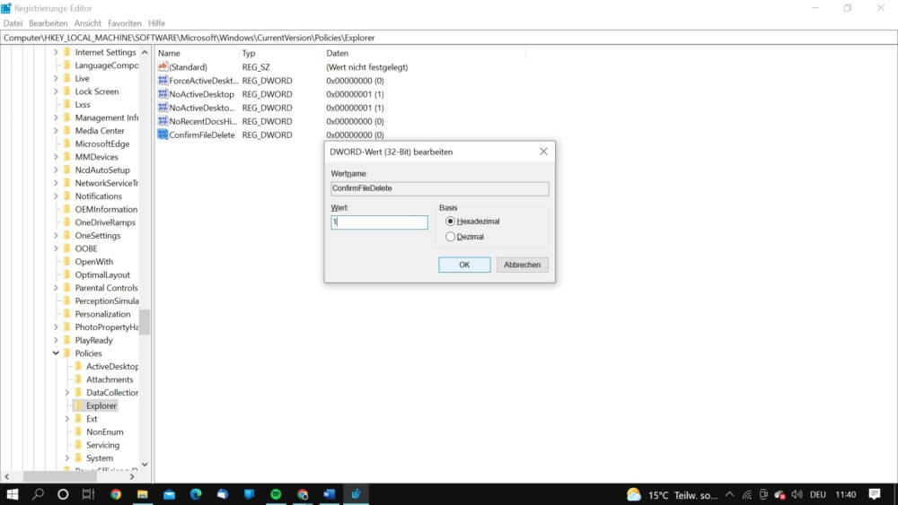Click Abbrechen in the DWORD dialog

click(x=523, y=265)
